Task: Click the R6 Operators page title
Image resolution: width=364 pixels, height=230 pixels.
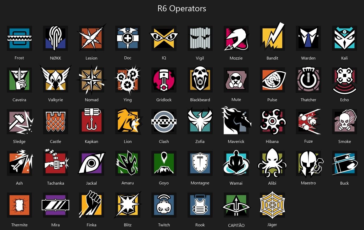Action: coord(182,8)
